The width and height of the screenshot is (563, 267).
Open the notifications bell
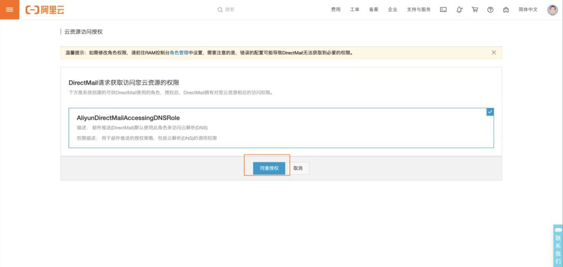coord(459,10)
